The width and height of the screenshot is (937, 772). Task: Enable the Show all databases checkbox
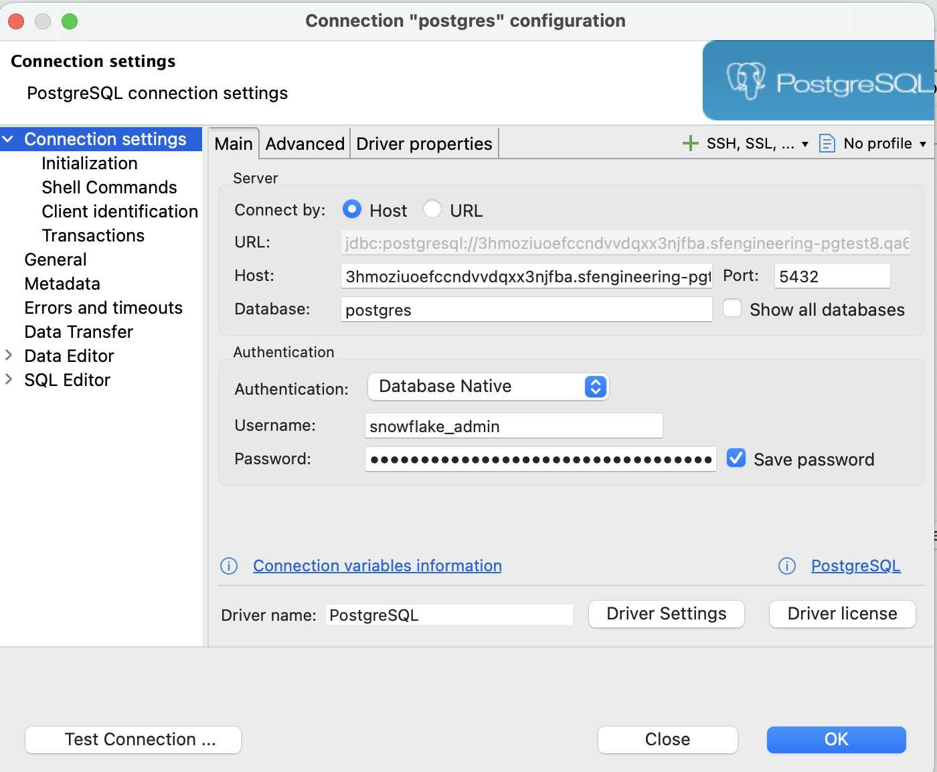(x=732, y=308)
